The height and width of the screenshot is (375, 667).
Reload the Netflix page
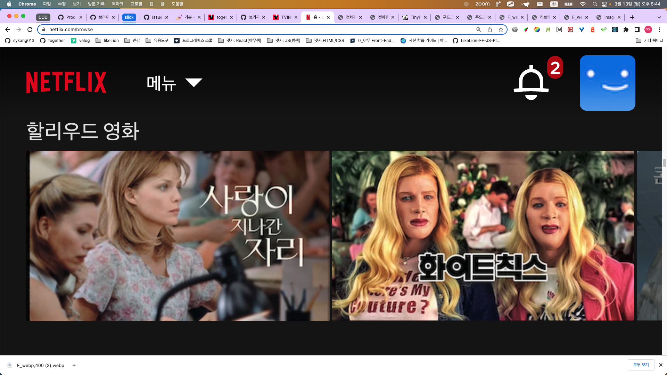coord(30,30)
